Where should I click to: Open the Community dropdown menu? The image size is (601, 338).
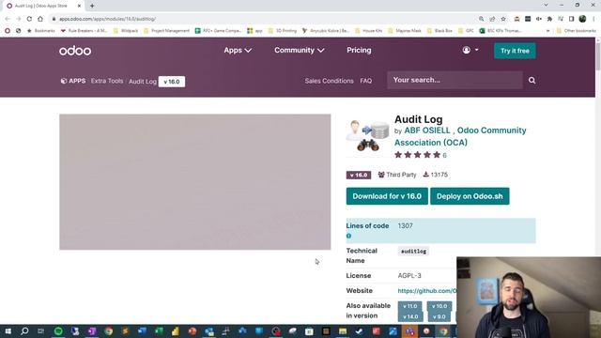pos(300,50)
